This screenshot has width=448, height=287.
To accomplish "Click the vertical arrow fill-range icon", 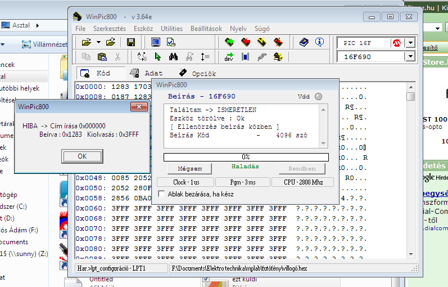I will click(205, 57).
